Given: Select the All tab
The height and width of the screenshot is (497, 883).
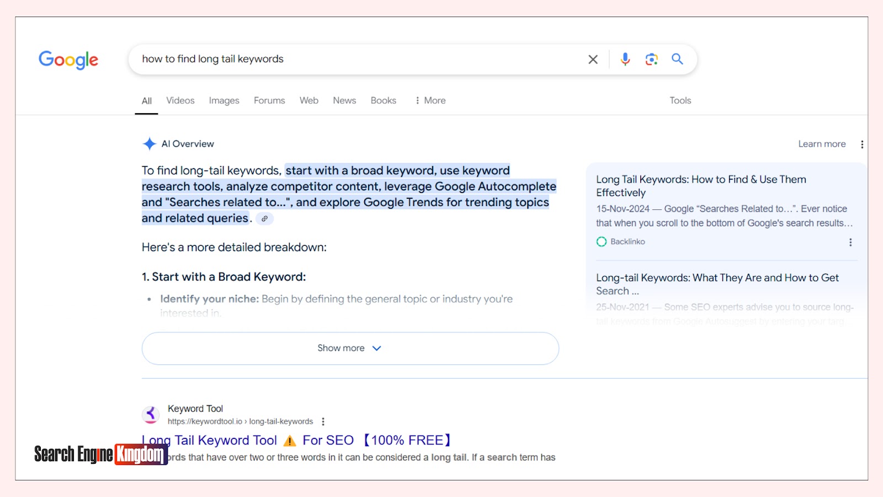Looking at the screenshot, I should pyautogui.click(x=147, y=101).
